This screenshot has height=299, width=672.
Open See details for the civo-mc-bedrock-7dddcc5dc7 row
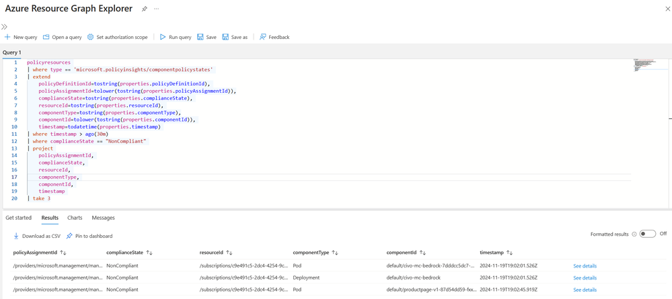(x=585, y=266)
